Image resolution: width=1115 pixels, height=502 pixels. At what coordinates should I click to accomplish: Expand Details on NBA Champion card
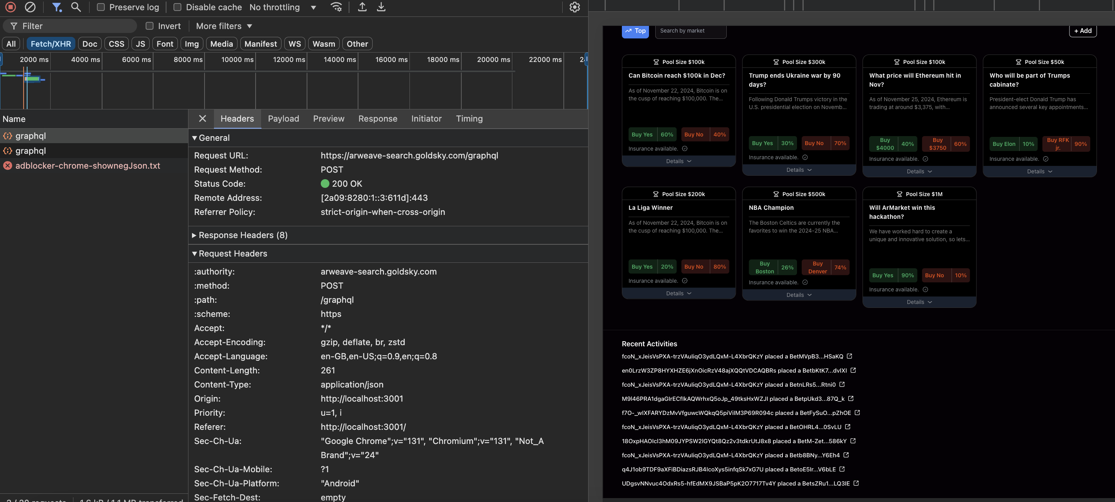(799, 295)
